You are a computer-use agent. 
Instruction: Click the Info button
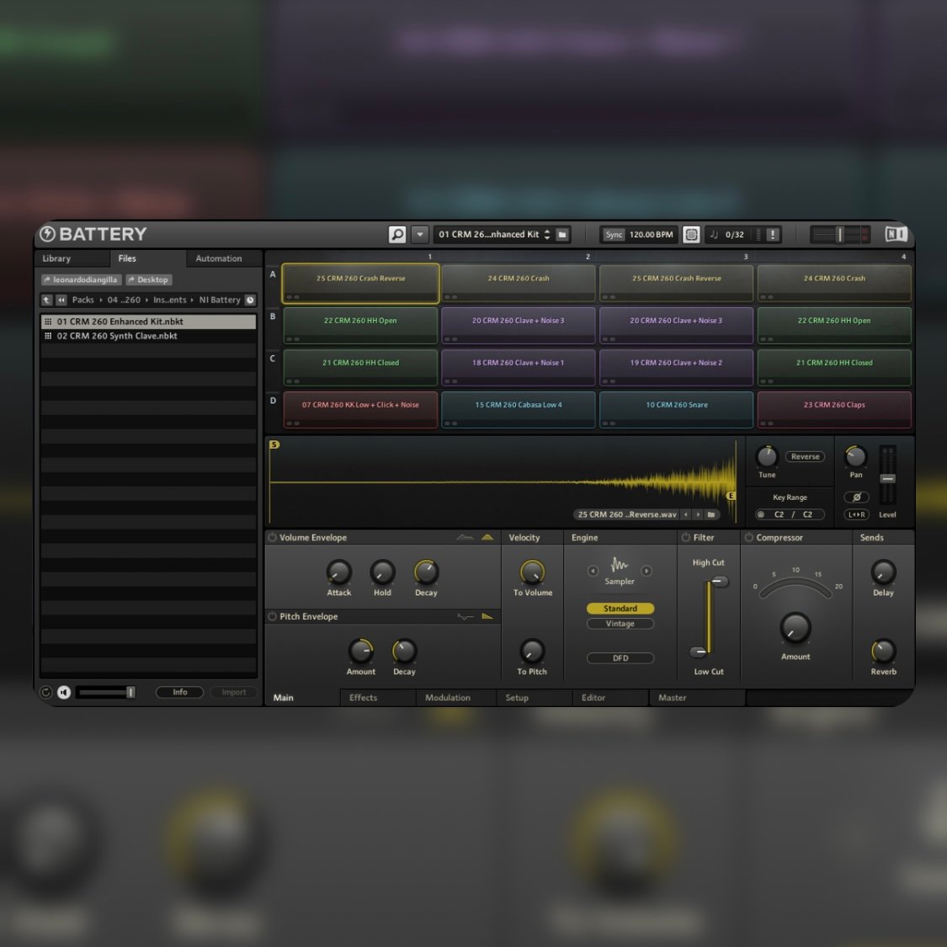click(x=179, y=692)
